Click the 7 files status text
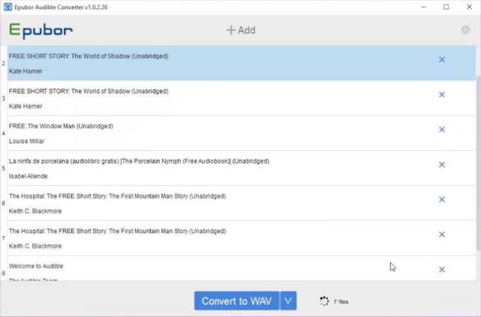Viewport: 481px width, 317px height. click(341, 302)
